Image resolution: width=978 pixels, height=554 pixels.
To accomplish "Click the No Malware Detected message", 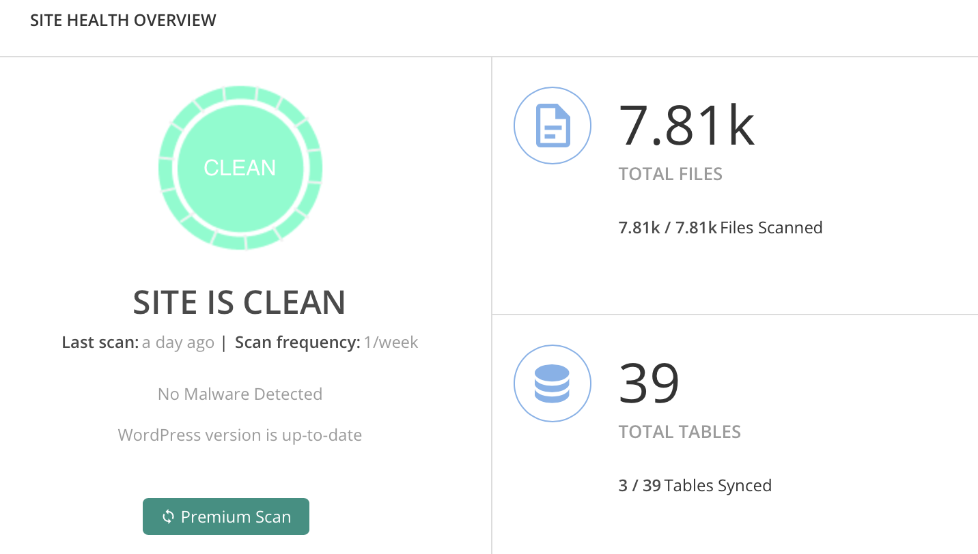I will pyautogui.click(x=240, y=394).
